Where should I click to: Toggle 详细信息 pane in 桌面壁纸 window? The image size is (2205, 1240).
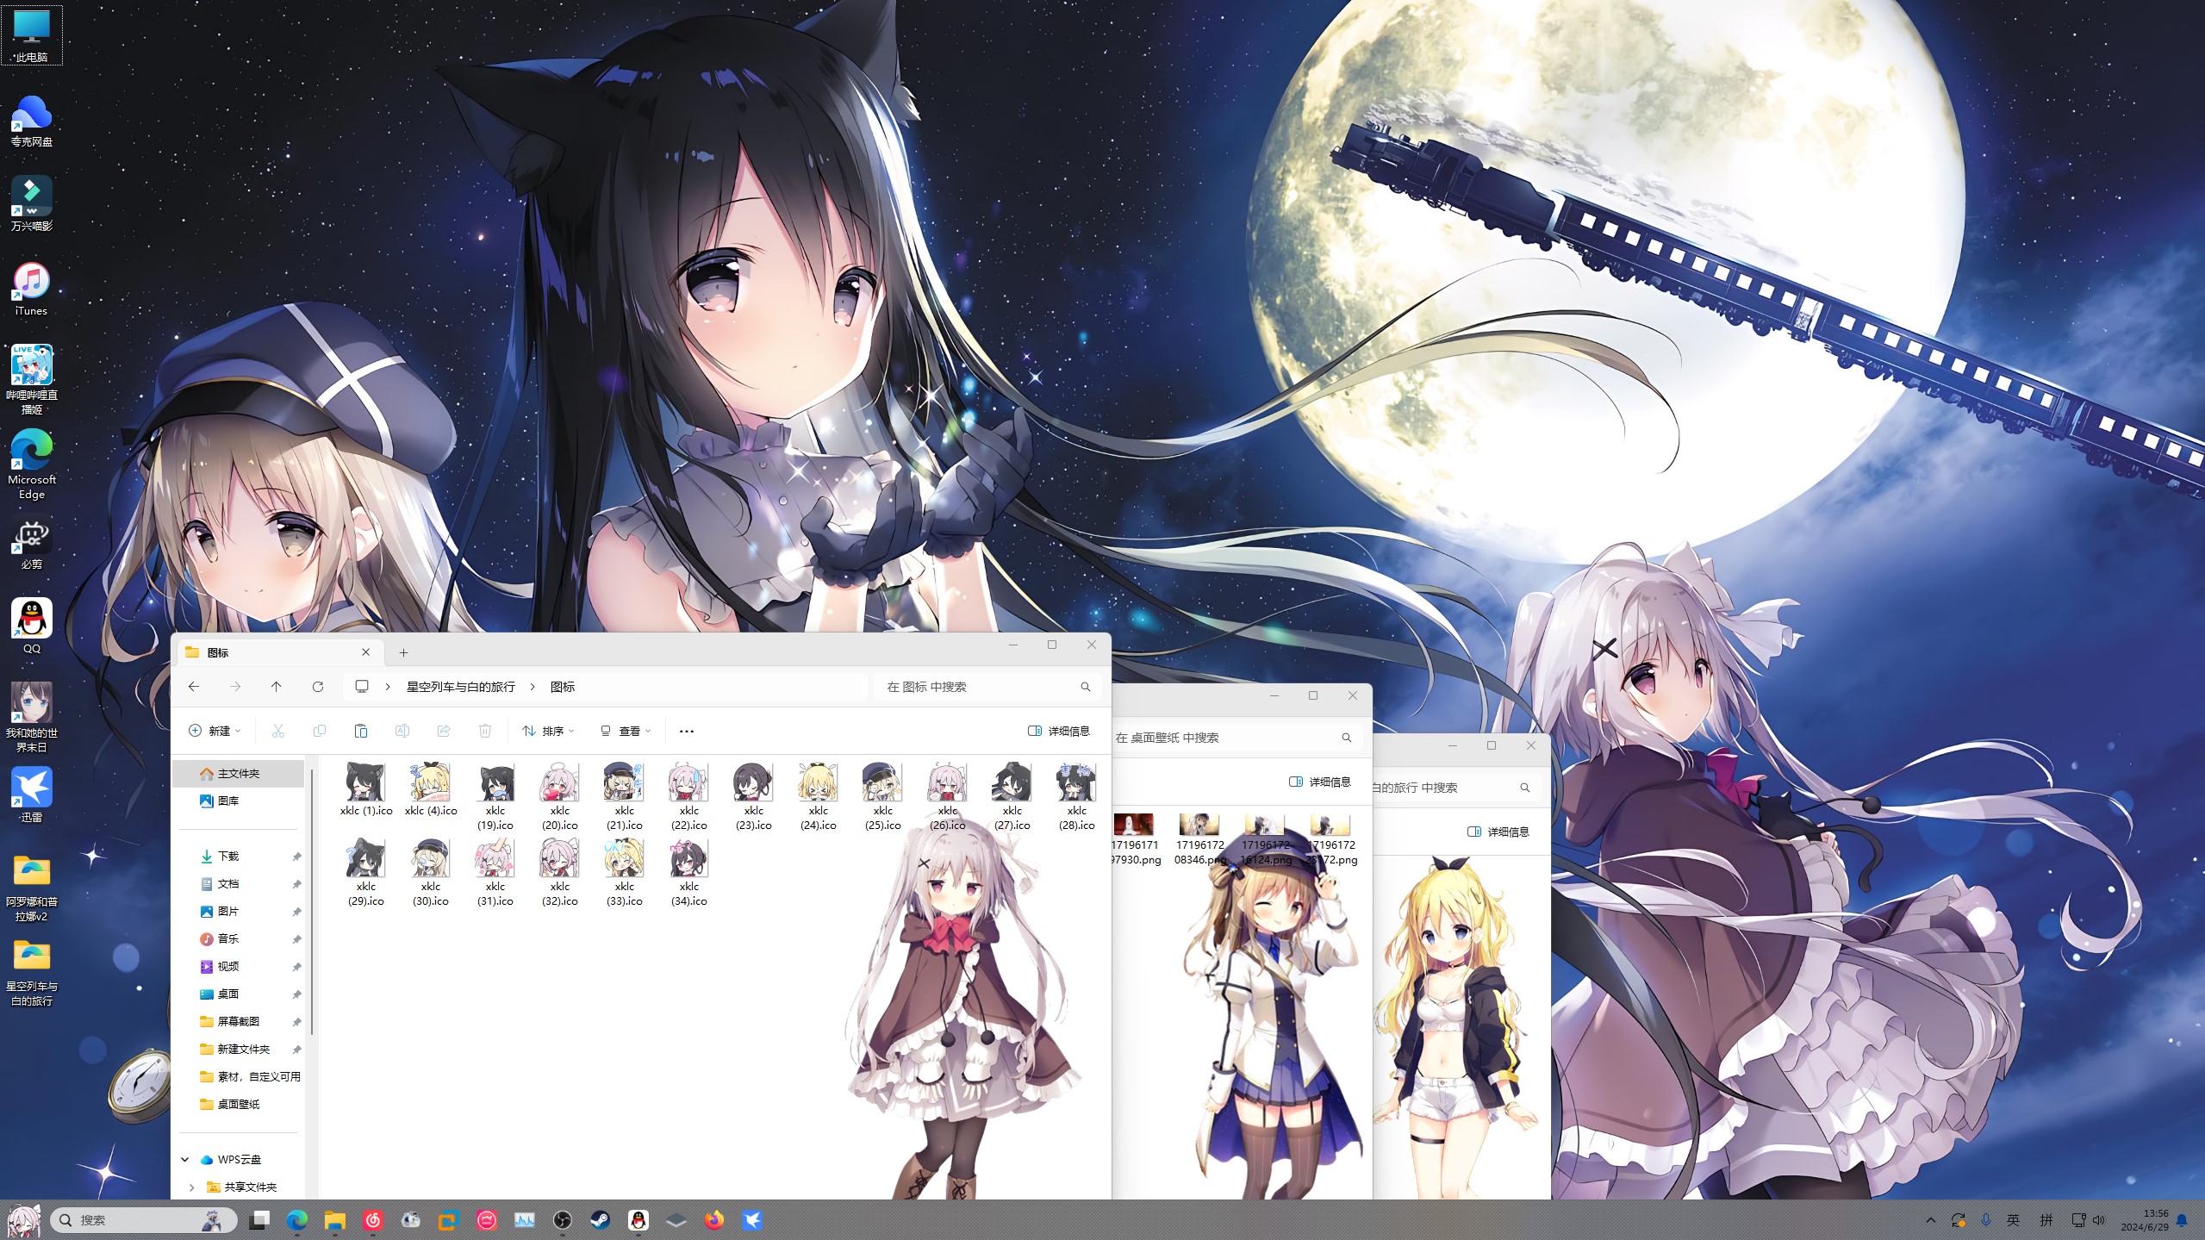(x=1320, y=782)
